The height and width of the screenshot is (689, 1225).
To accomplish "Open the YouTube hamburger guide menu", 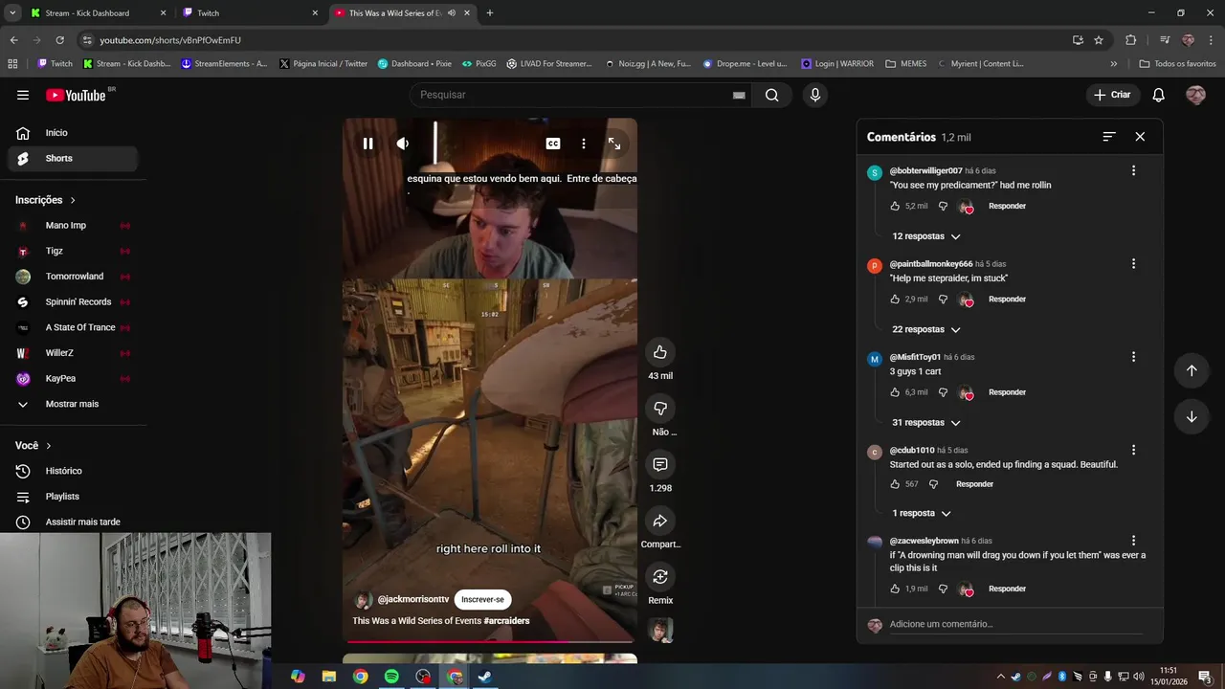I will [x=23, y=95].
